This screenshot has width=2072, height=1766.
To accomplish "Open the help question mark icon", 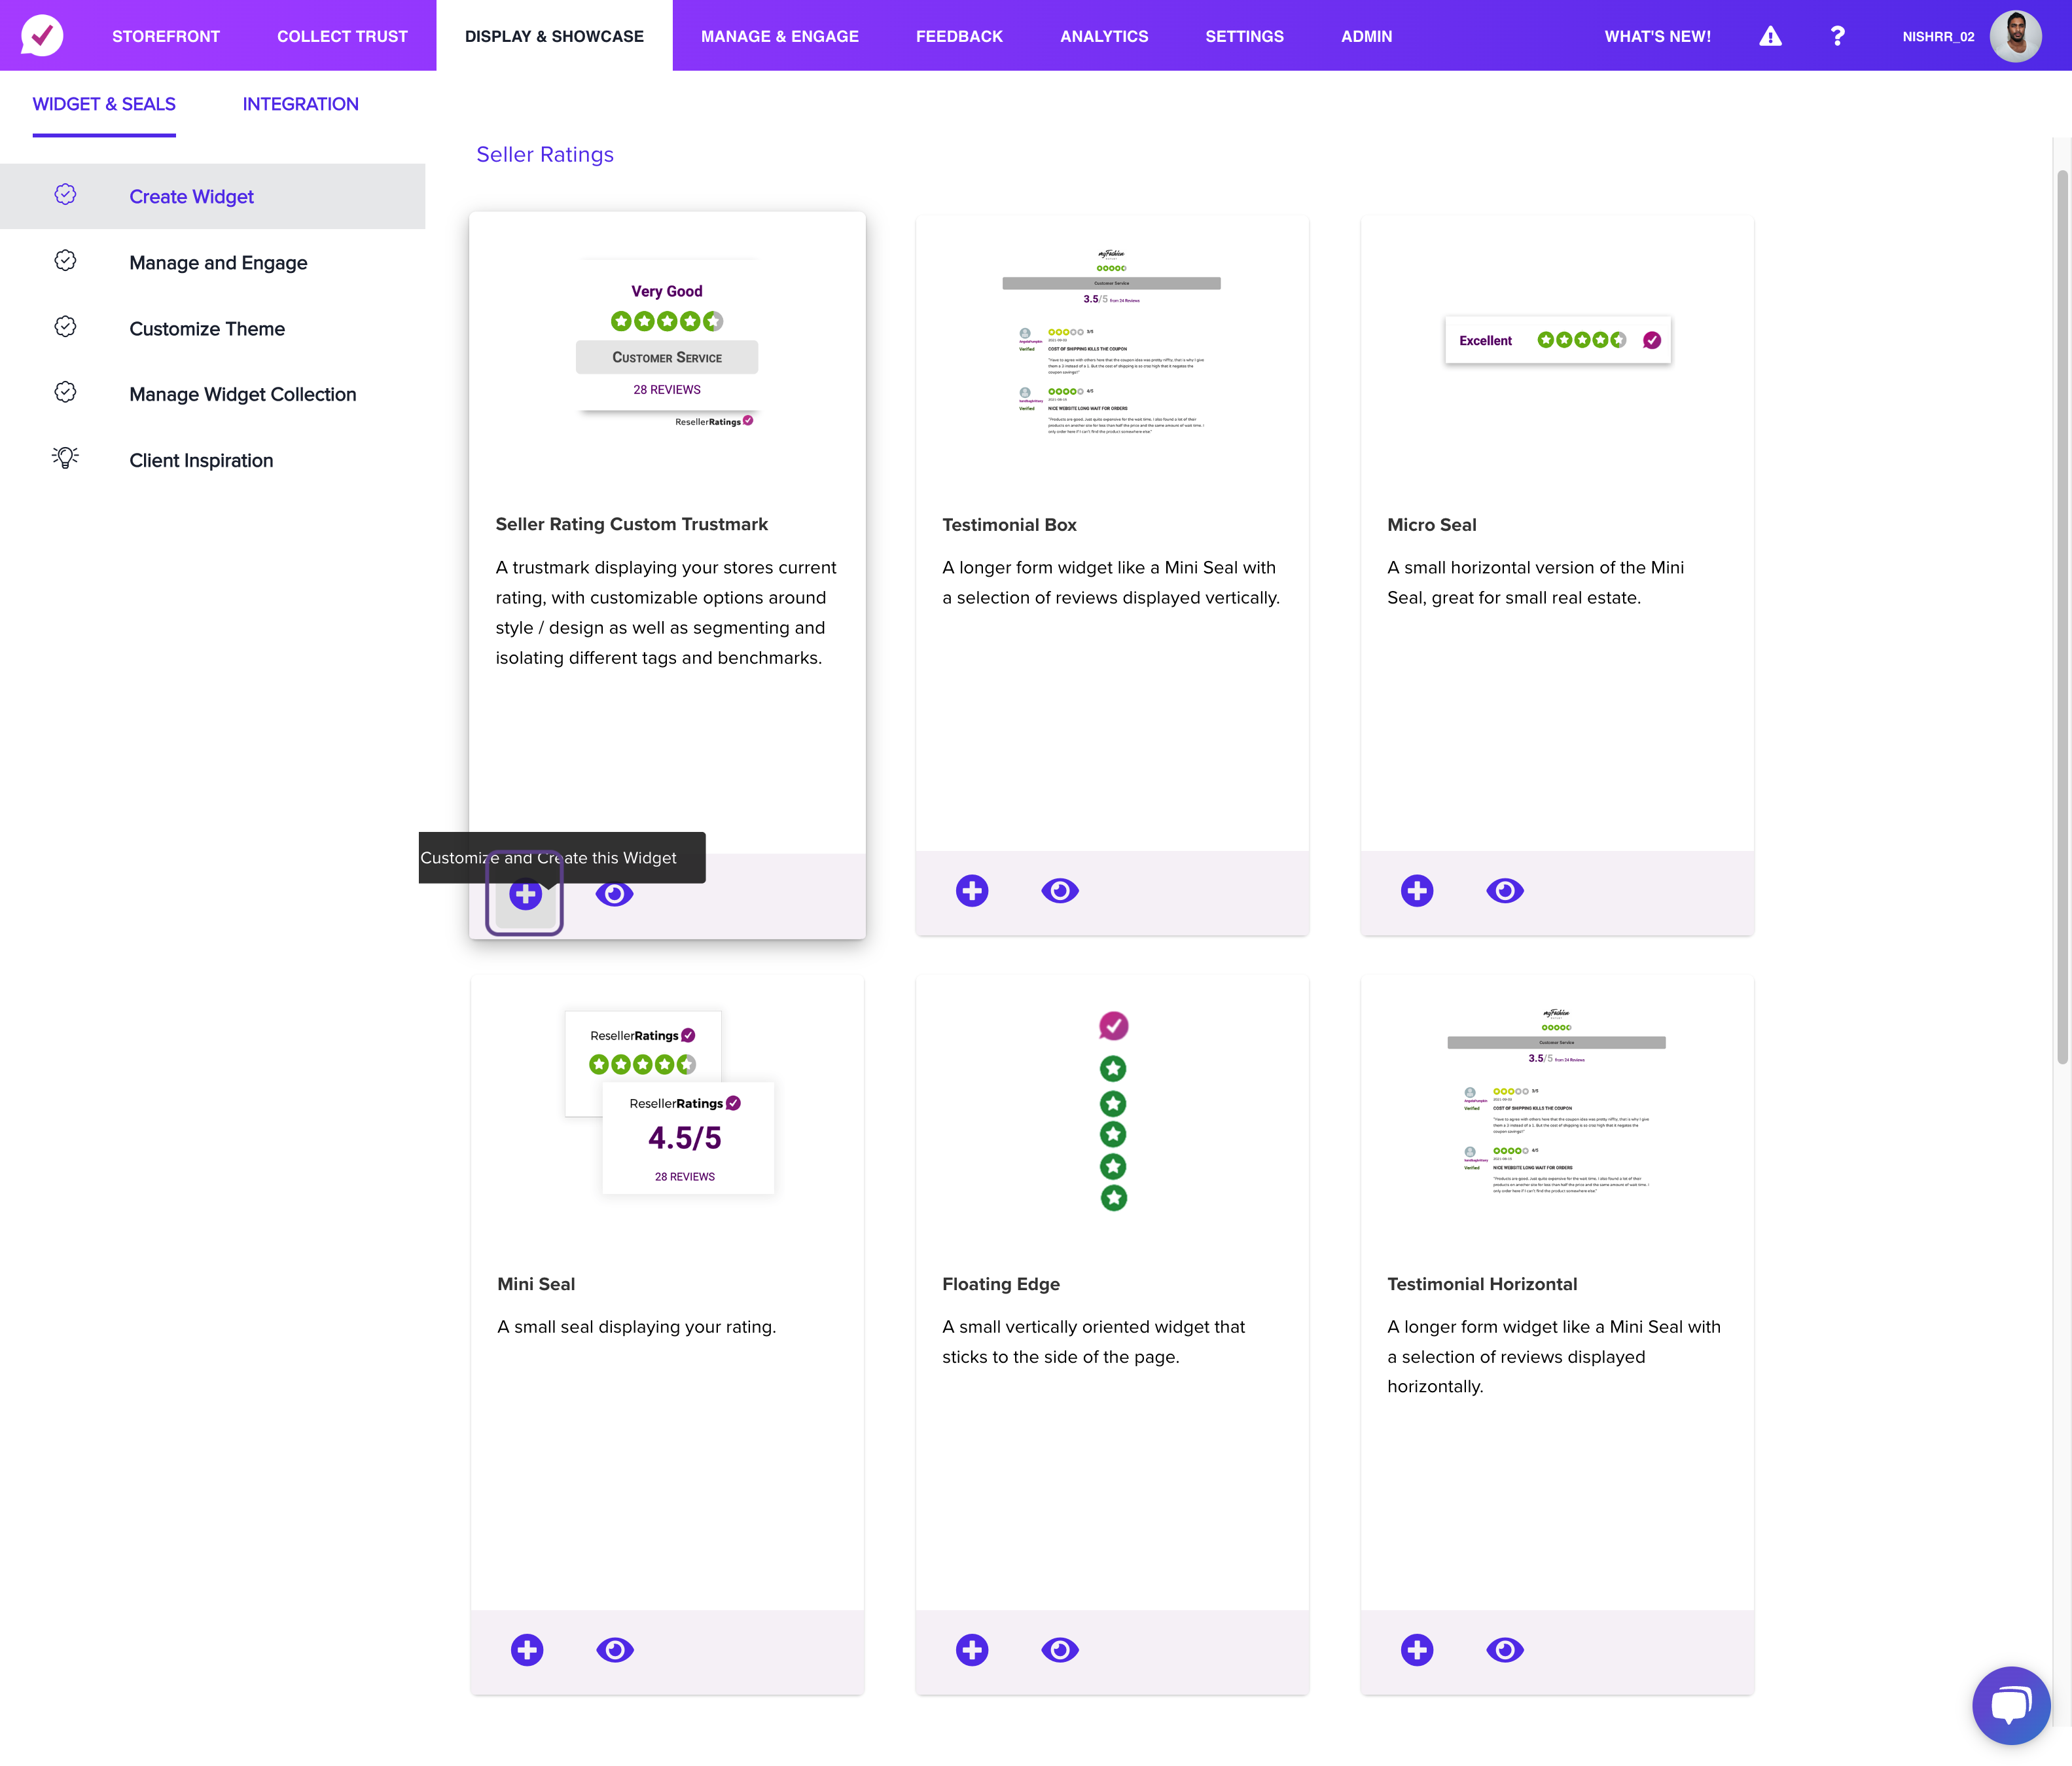I will tap(1837, 36).
